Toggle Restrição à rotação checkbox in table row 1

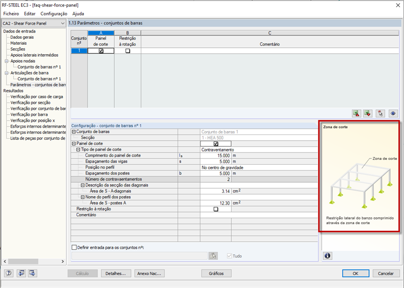128,51
